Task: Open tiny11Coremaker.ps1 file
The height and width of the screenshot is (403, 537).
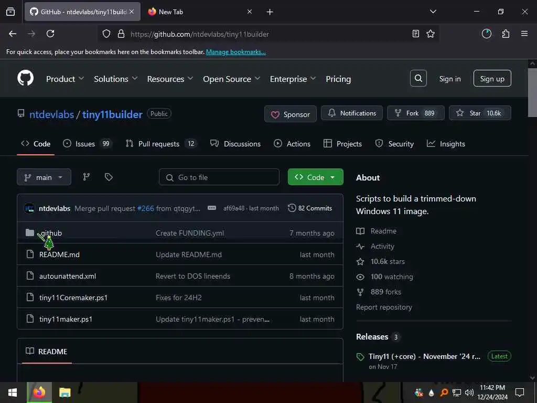Action: tap(73, 298)
